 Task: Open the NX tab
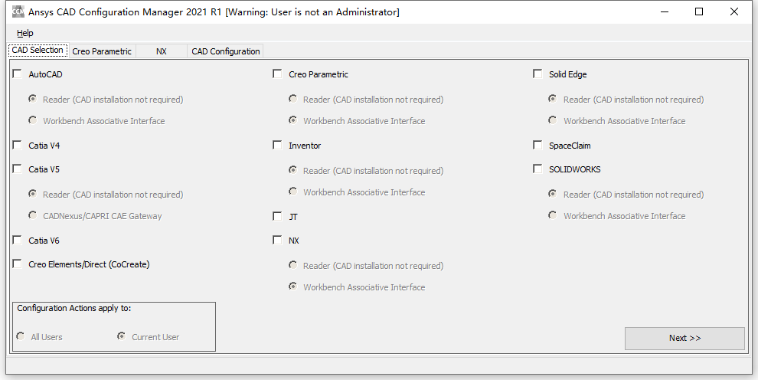161,51
